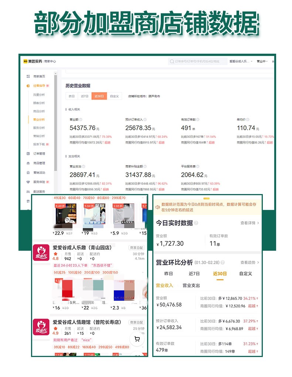Screen dimensions: 292x377
Task: Click the help icon beside 营业支出
Action: point(84,166)
